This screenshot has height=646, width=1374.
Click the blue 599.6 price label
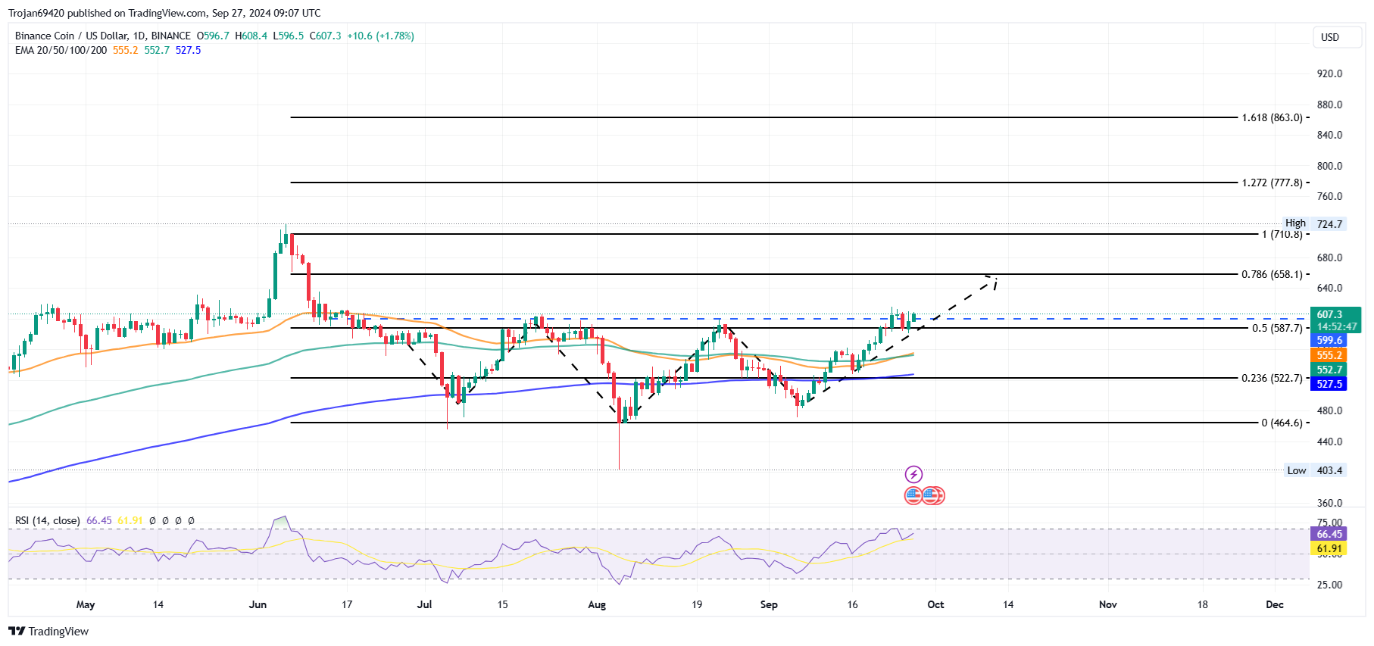(x=1329, y=341)
